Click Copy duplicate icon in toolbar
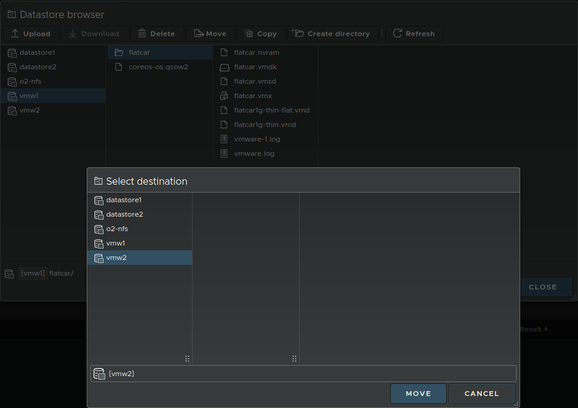 [249, 34]
